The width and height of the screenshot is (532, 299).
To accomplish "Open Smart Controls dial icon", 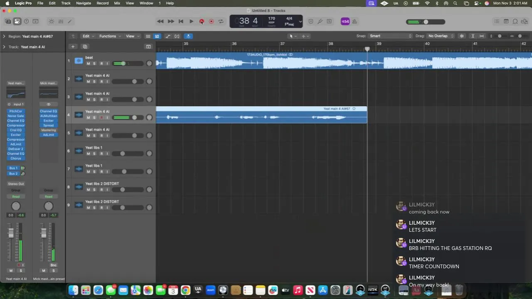I will [x=51, y=21].
